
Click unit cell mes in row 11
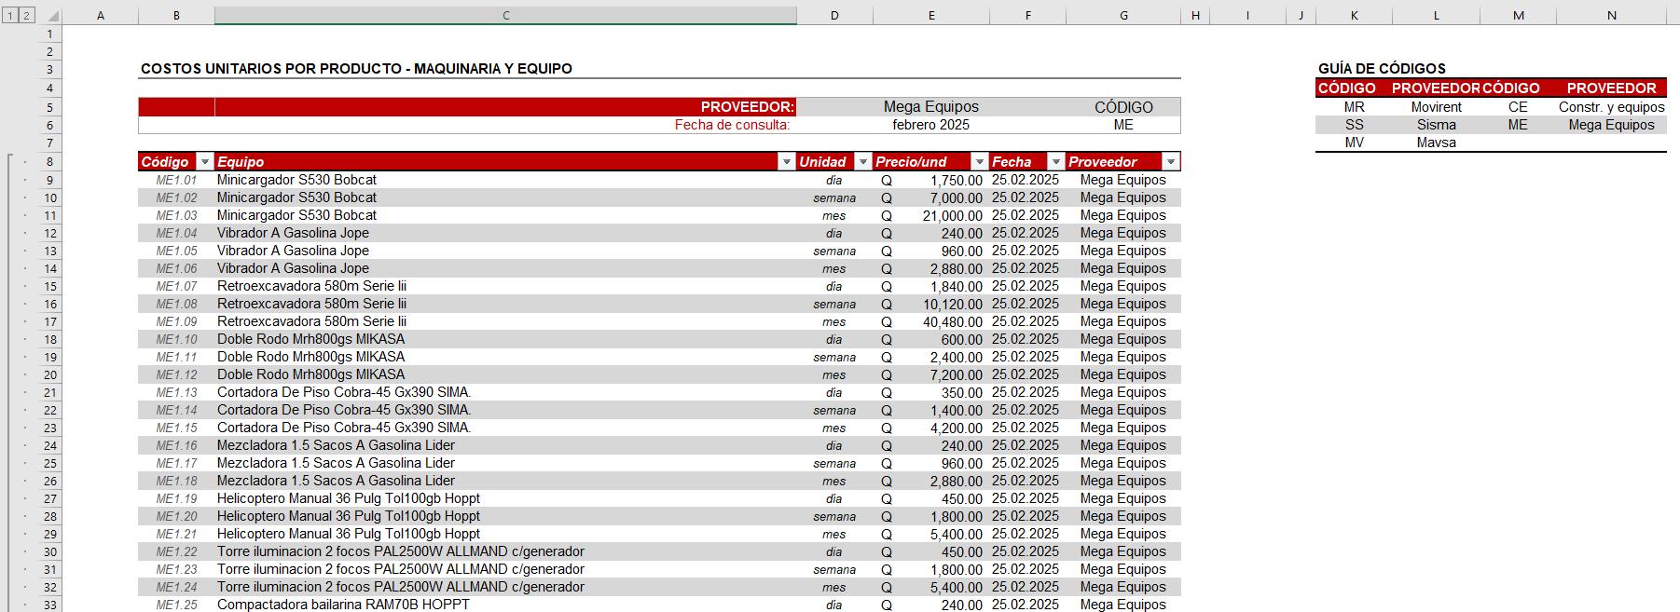point(834,215)
